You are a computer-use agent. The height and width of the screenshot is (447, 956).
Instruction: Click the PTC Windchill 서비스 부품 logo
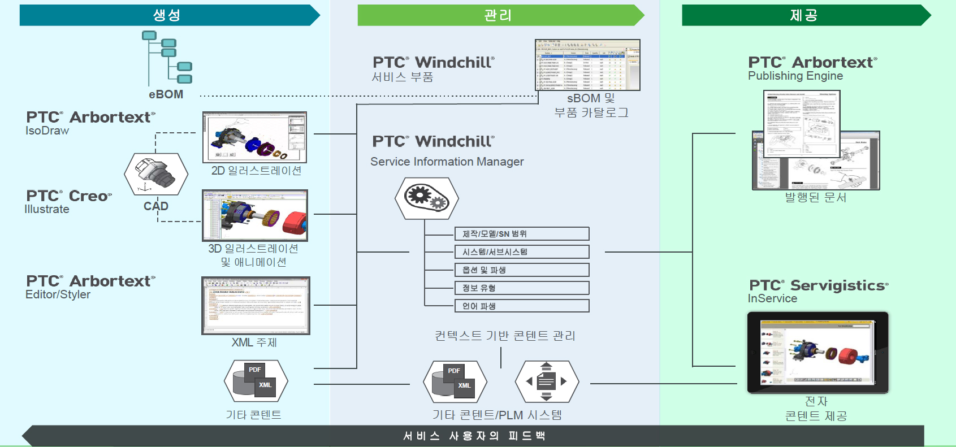point(433,62)
